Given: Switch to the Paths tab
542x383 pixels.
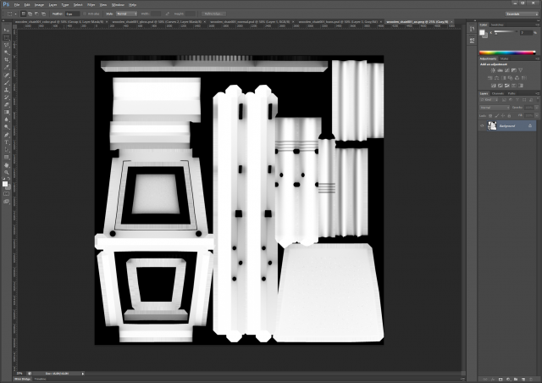Looking at the screenshot, I should [512, 93].
